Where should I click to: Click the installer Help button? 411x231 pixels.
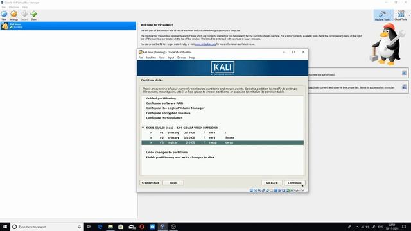click(x=173, y=182)
